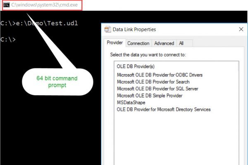Go to the Advanced tab
Image resolution: width=248 pixels, height=165 pixels.
[164, 43]
